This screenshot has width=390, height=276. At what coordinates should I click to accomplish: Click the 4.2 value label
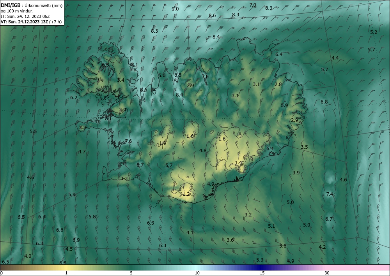322,247
